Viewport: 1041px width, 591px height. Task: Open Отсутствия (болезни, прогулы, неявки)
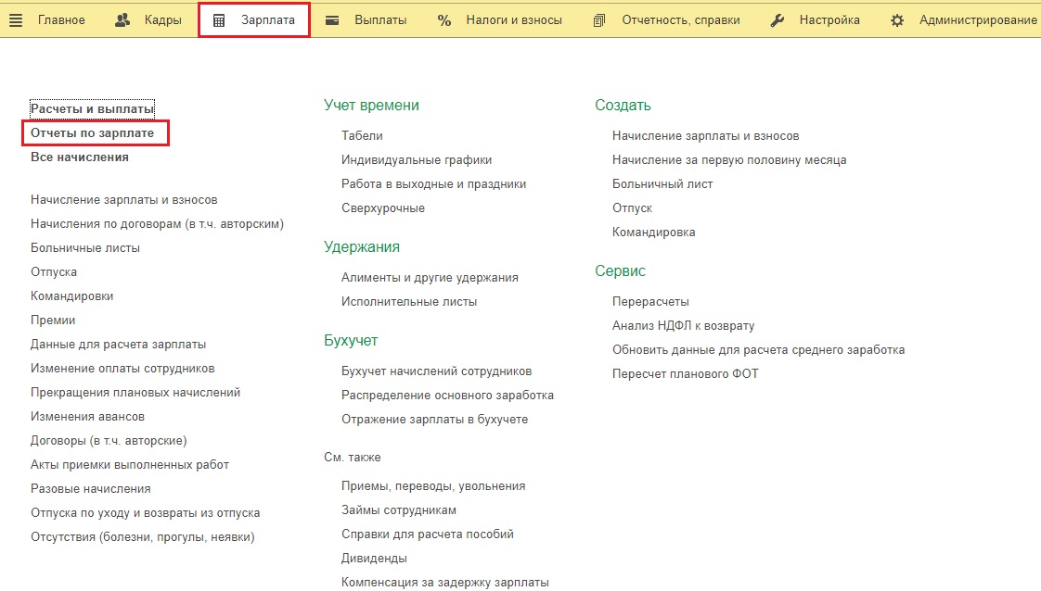click(x=143, y=537)
